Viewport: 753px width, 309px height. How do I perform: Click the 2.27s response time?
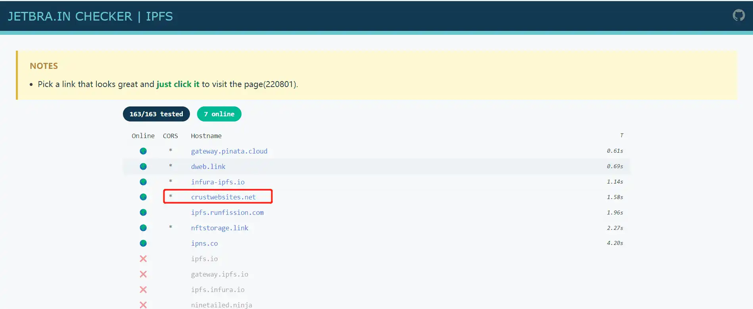pos(615,228)
